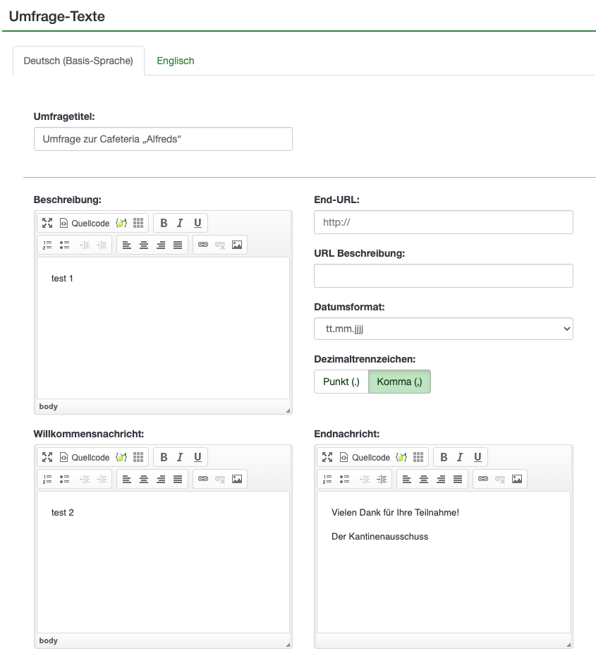Click Underline in the Endnachricht editor toolbar
The width and height of the screenshot is (596, 663).
[478, 457]
